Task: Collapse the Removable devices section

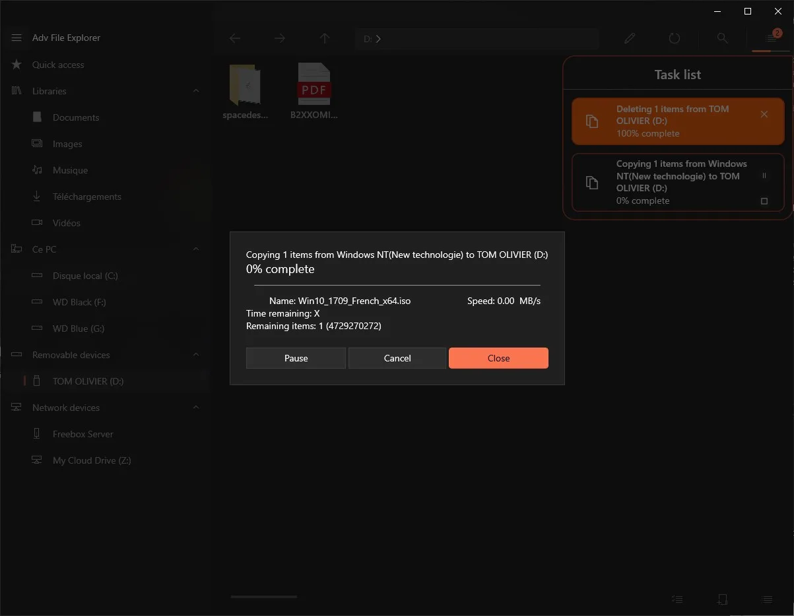Action: pyautogui.click(x=196, y=354)
